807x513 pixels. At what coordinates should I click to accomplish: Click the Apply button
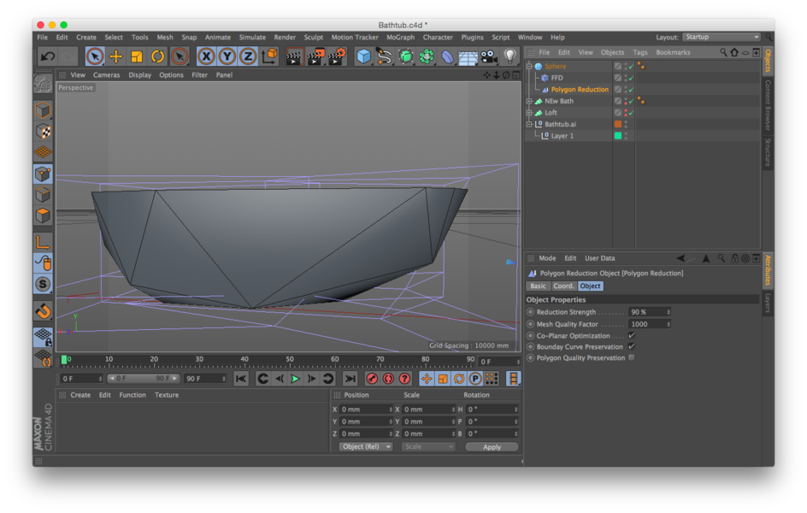point(492,446)
